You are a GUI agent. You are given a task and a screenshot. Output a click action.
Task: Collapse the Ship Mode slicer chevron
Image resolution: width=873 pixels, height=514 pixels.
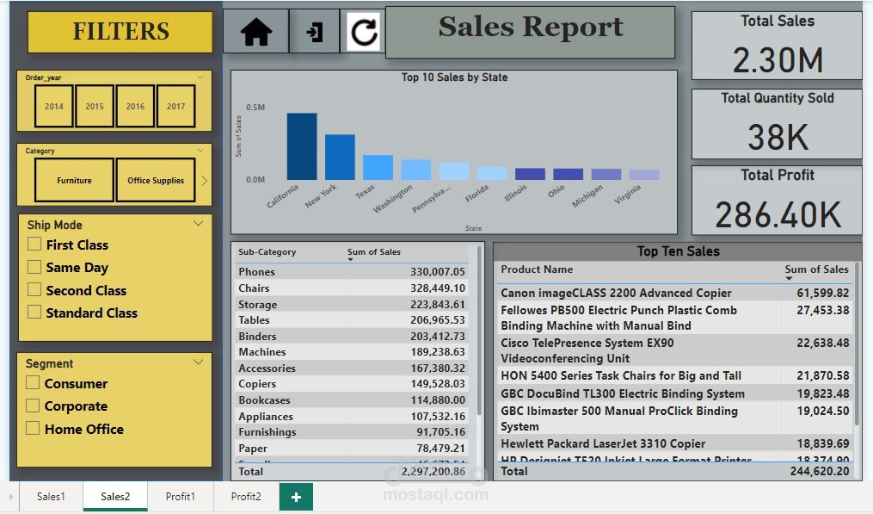tap(198, 224)
